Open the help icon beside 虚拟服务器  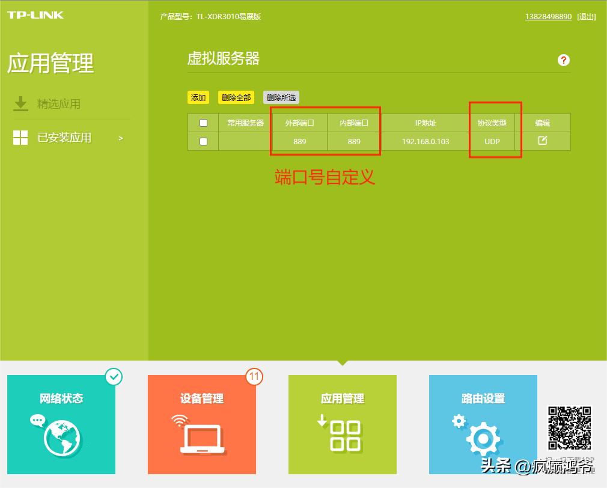[x=563, y=60]
